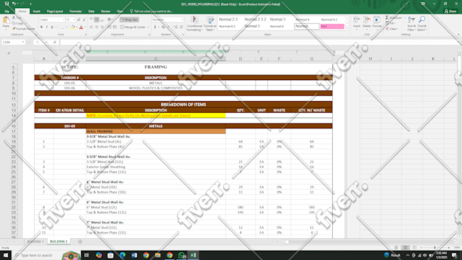This screenshot has width=462, height=260.
Task: Save the workbook from Quick Access Toolbar
Action: (x=7, y=3)
